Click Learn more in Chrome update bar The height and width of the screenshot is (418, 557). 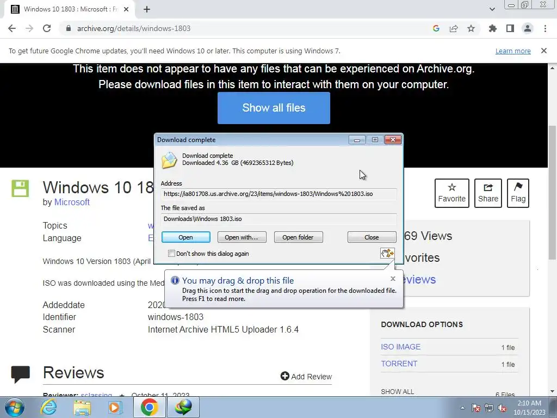513,51
